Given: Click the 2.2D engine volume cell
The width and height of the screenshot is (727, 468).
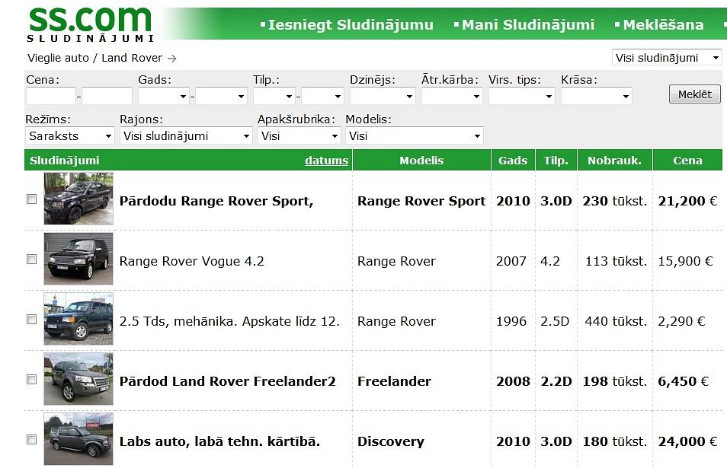Looking at the screenshot, I should 556,381.
